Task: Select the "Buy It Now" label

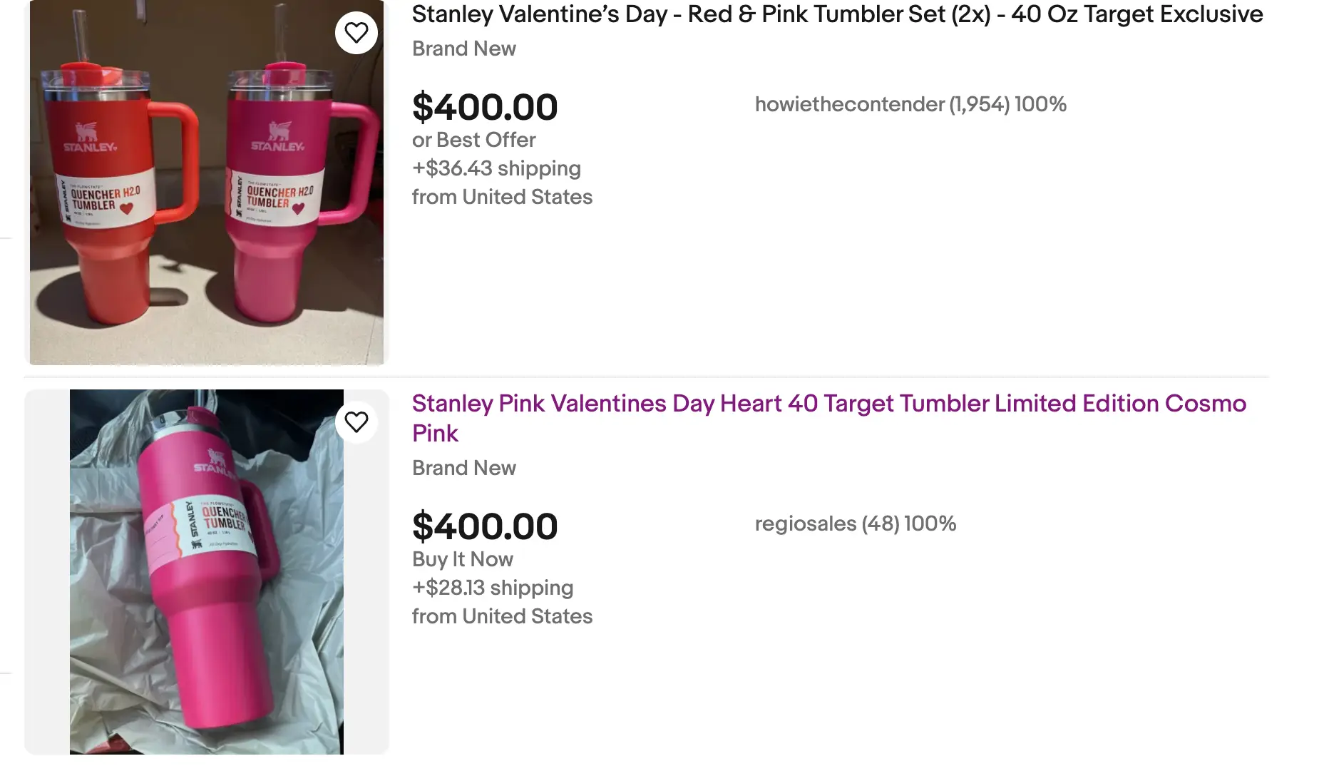Action: click(x=462, y=559)
